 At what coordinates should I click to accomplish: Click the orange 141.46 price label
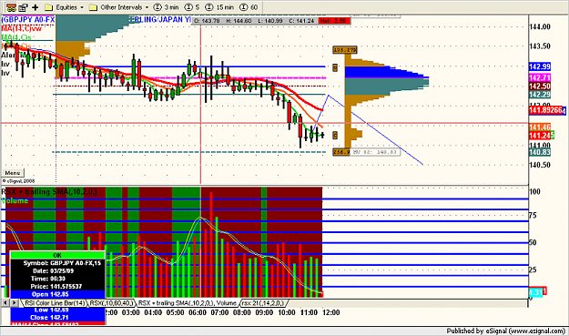click(x=540, y=127)
